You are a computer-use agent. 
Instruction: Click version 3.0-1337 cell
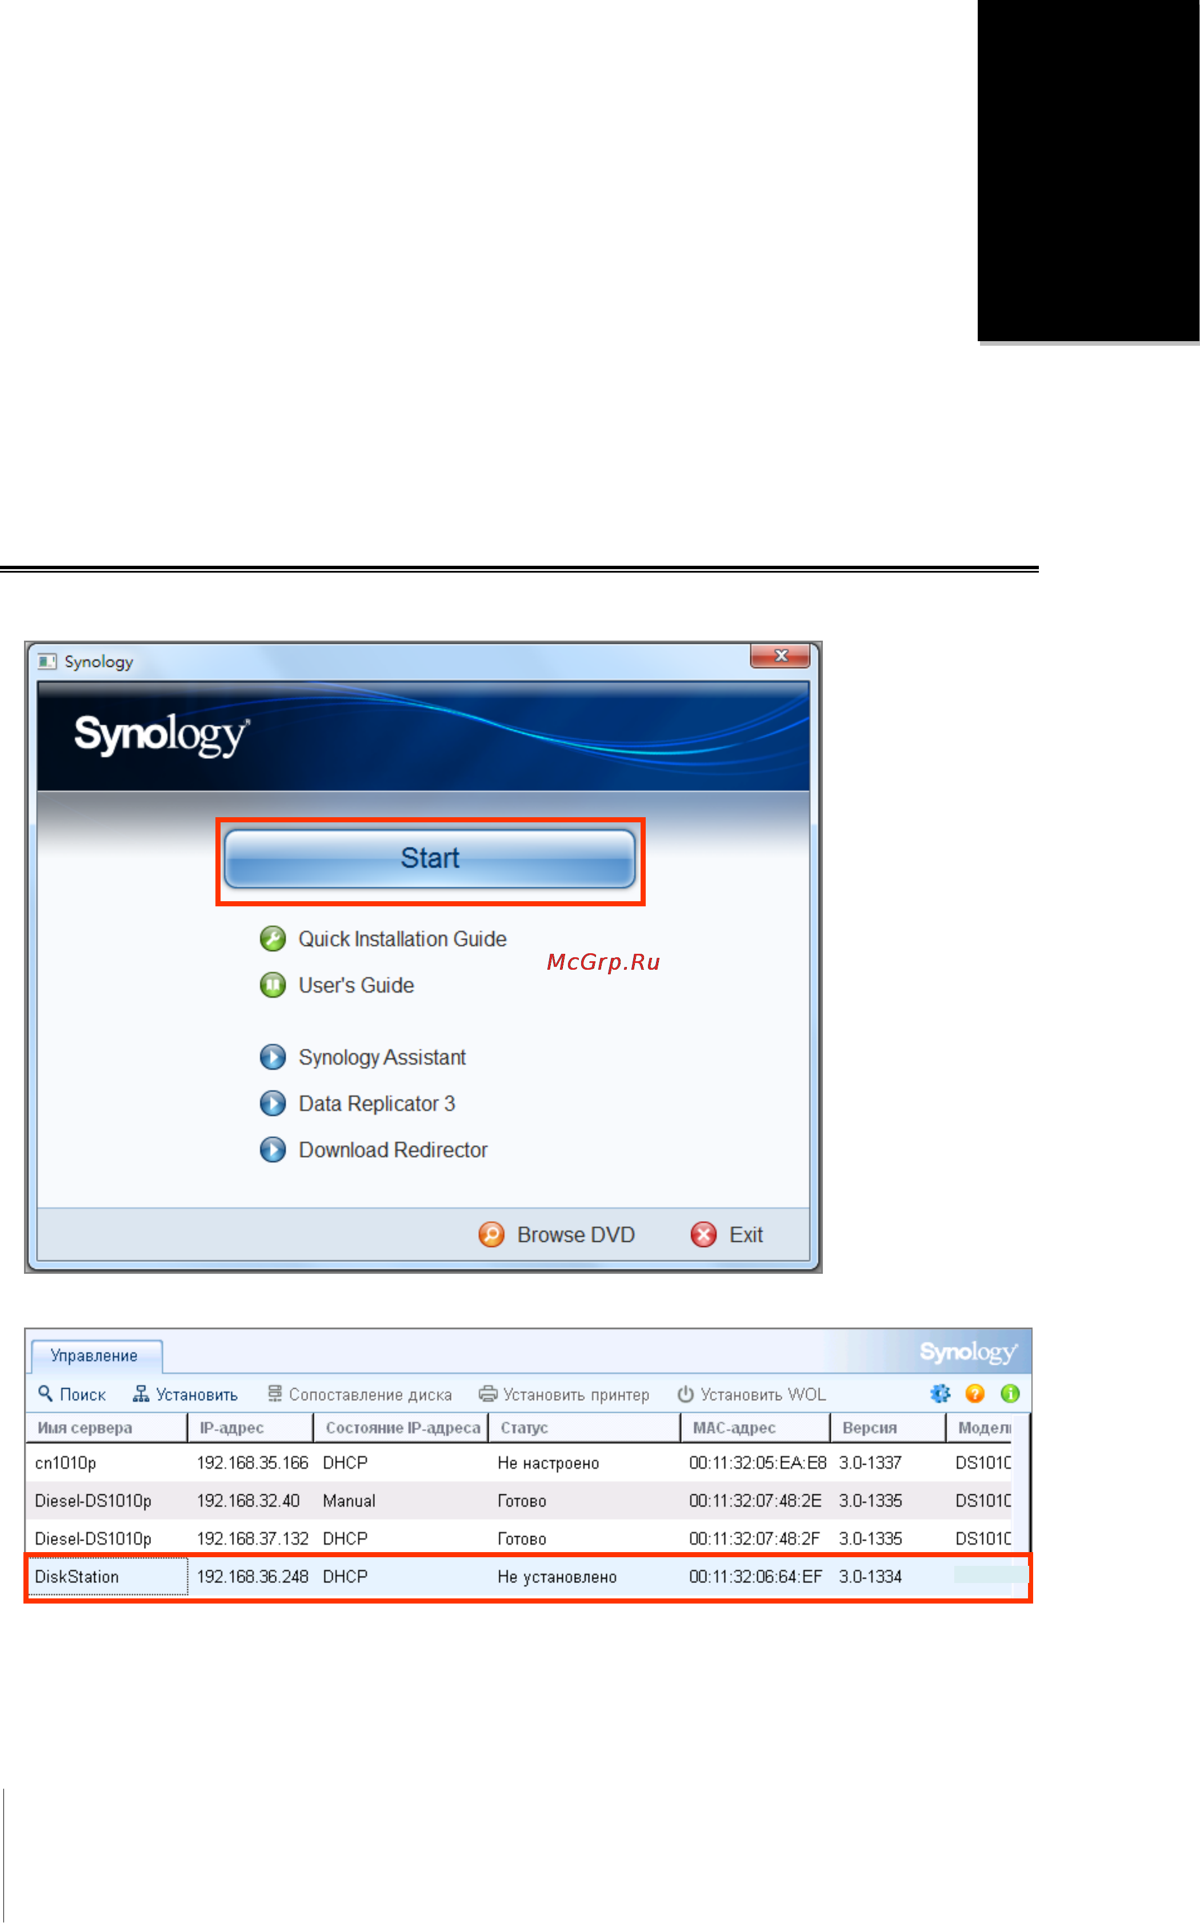tap(871, 1463)
